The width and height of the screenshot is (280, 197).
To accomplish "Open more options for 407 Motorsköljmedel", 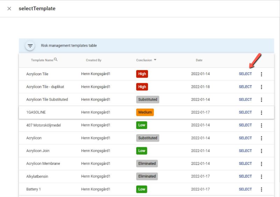I will point(261,125).
